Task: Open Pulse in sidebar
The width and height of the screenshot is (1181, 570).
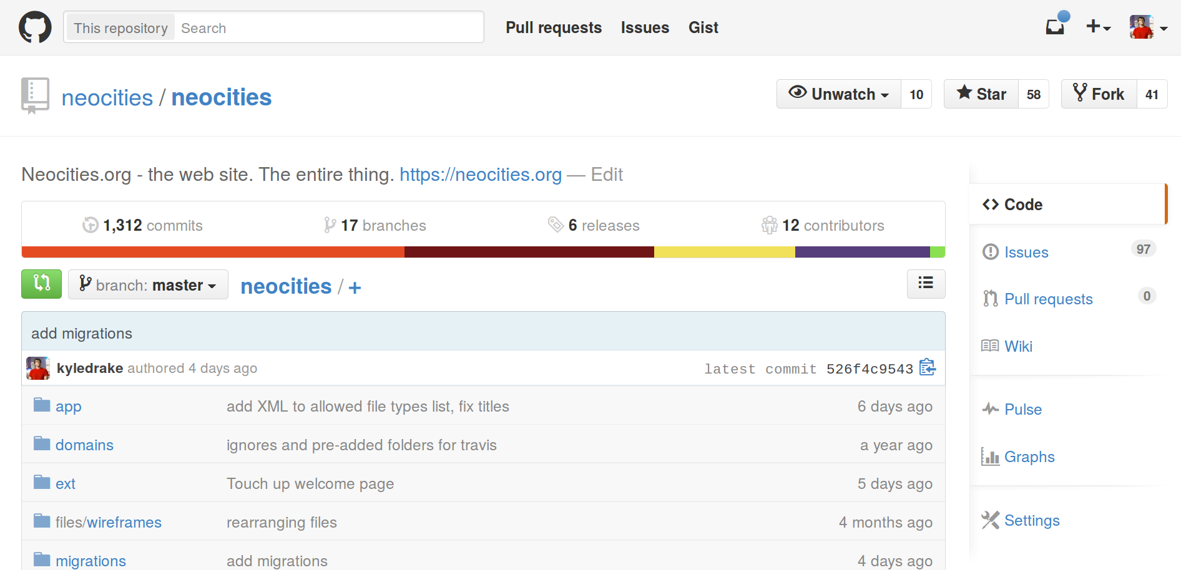Action: point(1023,410)
